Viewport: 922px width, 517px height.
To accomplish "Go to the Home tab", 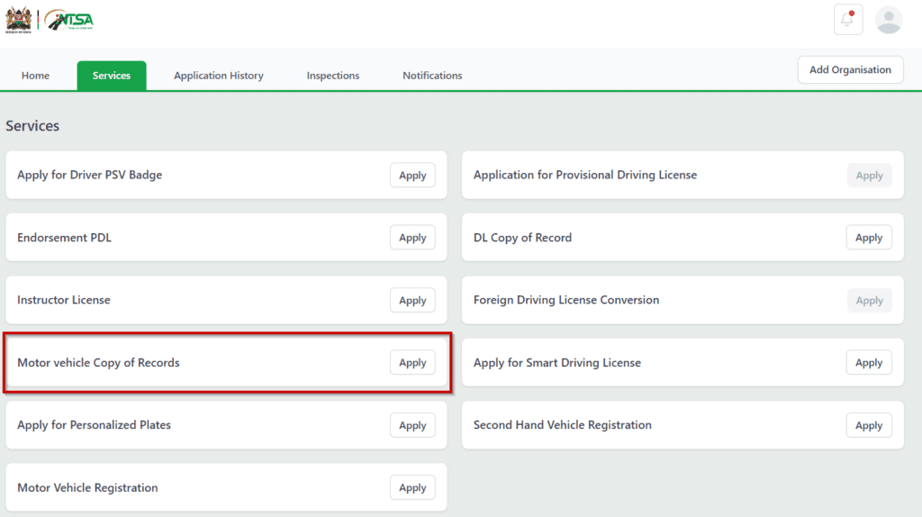I will click(35, 76).
